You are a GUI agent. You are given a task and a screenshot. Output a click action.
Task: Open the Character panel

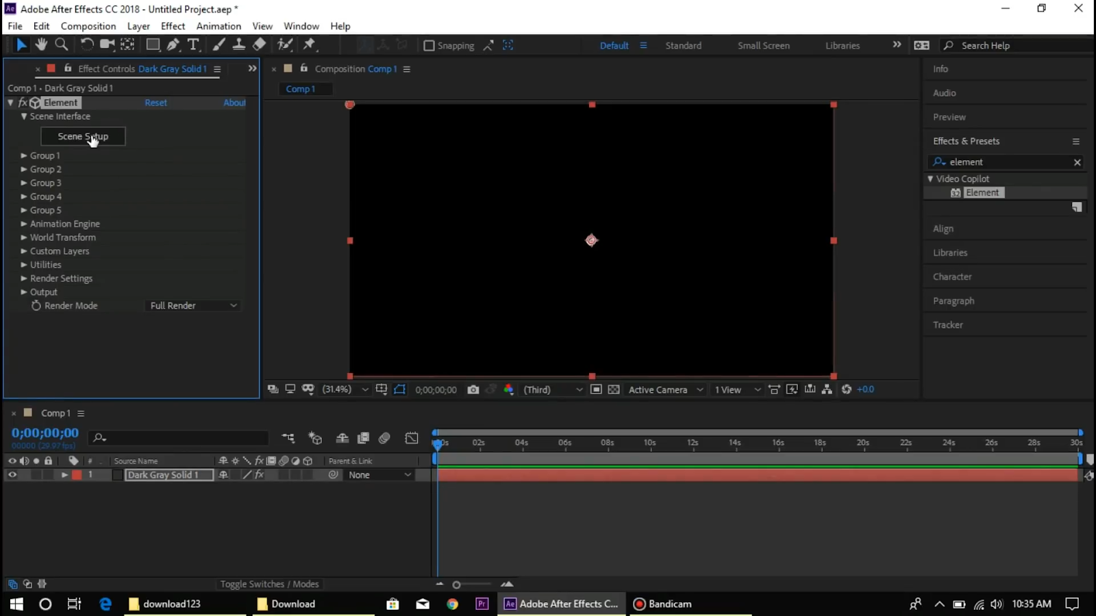(x=952, y=277)
